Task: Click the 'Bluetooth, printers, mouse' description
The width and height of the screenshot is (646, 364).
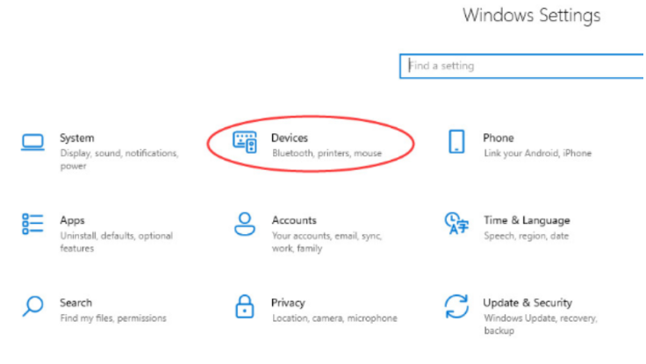Action: [x=327, y=153]
